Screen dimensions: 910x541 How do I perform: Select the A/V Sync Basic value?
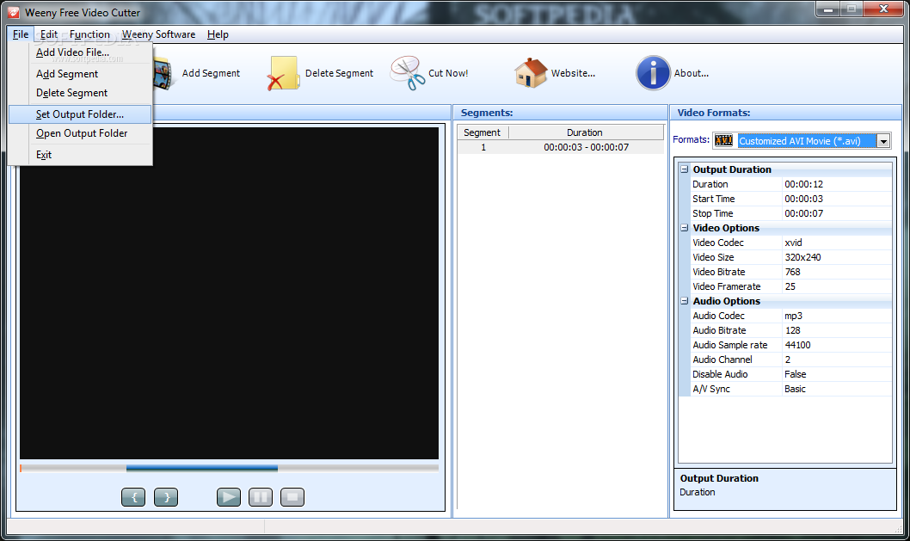(837, 389)
